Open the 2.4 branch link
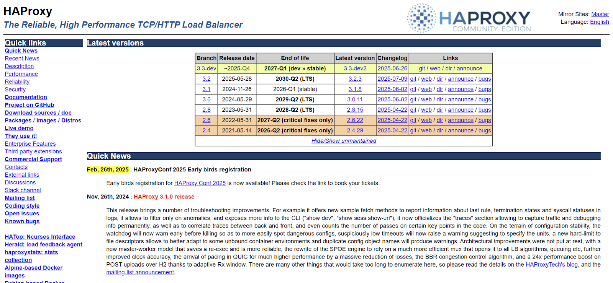613x283 pixels. tap(207, 130)
